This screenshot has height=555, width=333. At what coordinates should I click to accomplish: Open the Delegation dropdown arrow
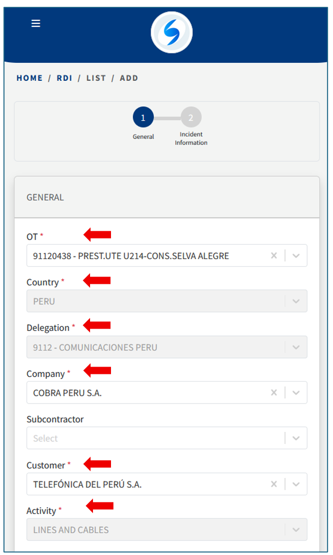[296, 348]
